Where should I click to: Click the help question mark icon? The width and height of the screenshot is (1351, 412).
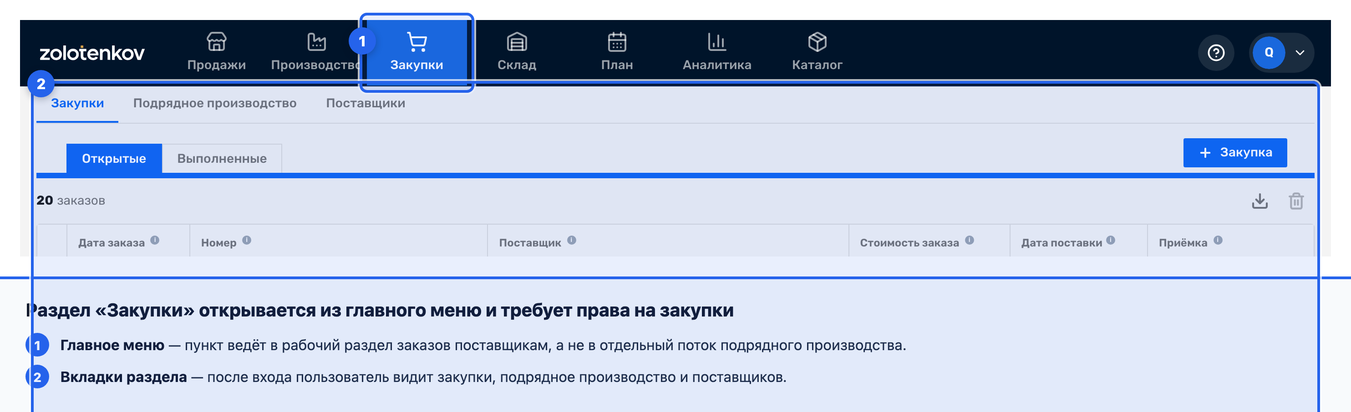coord(1216,52)
